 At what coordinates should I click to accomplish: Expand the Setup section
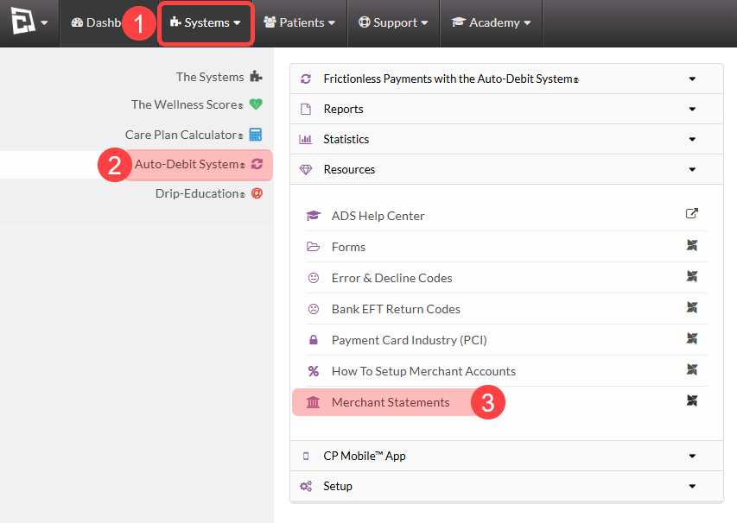[506, 486]
